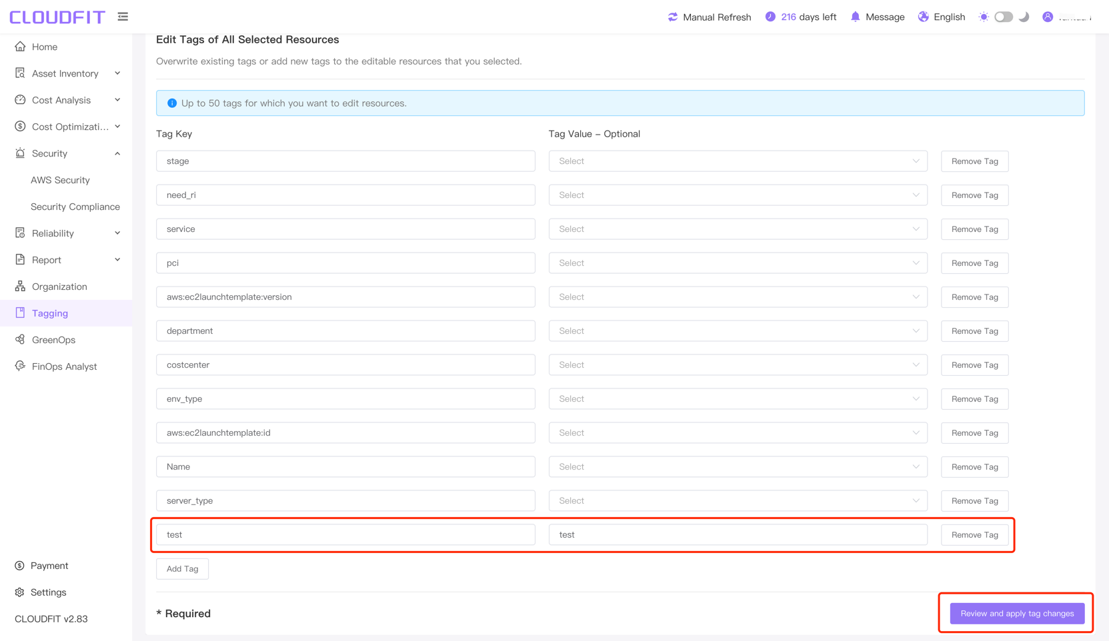Open the Organization menu item
This screenshot has width=1109, height=641.
(59, 287)
